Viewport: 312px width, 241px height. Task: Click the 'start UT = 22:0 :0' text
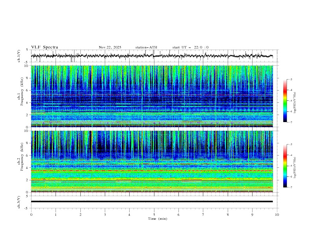pos(190,47)
